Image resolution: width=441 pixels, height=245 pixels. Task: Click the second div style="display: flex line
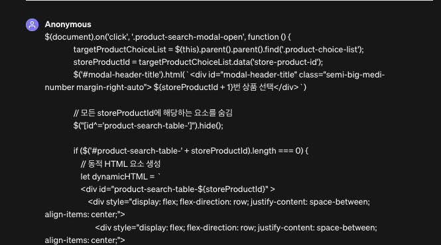(235, 228)
